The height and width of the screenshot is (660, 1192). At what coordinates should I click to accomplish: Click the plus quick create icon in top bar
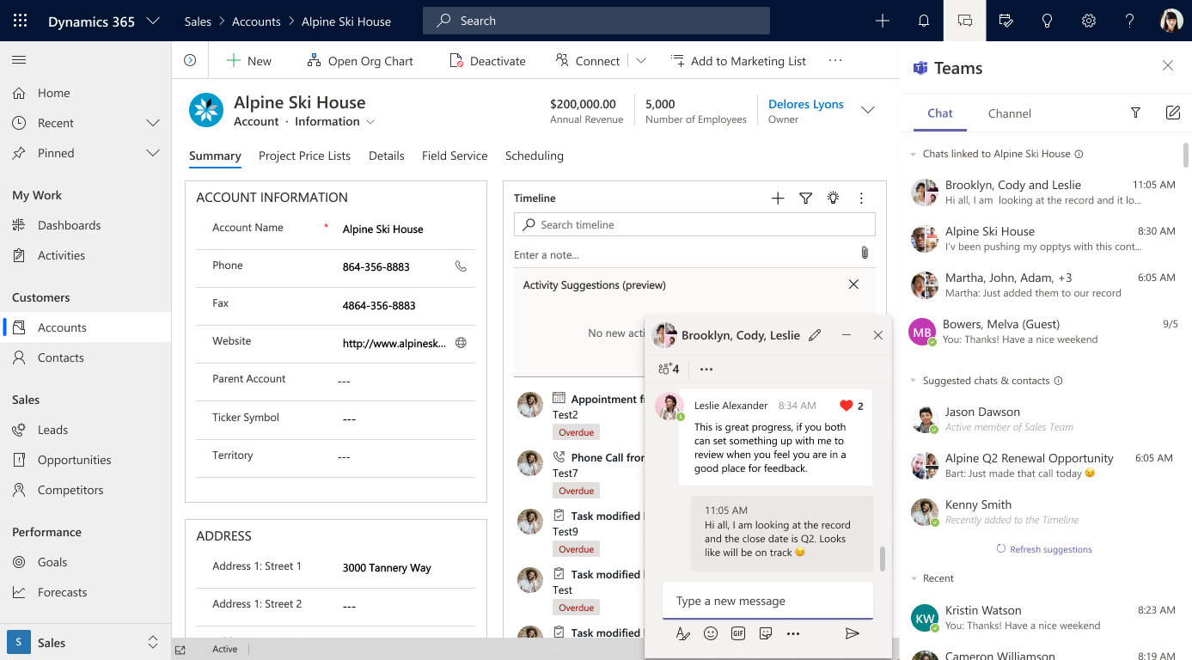882,21
